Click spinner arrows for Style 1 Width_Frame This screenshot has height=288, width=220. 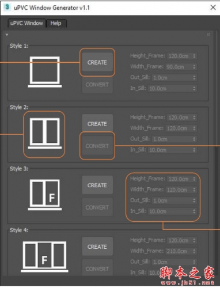194,67
